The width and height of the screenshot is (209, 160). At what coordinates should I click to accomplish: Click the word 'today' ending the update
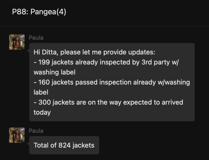[x=42, y=112]
